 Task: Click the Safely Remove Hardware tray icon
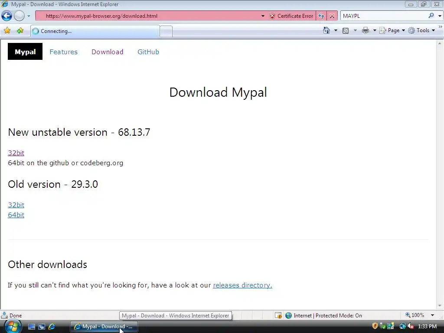point(382,326)
